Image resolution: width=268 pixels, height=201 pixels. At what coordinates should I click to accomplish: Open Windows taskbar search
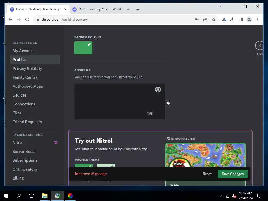(19, 196)
